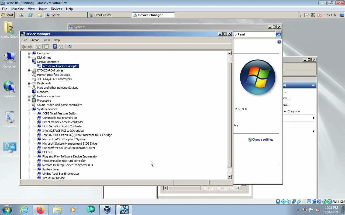
Task: Select Microsoft ACPI-Compliant System entry
Action: pyautogui.click(x=64, y=139)
